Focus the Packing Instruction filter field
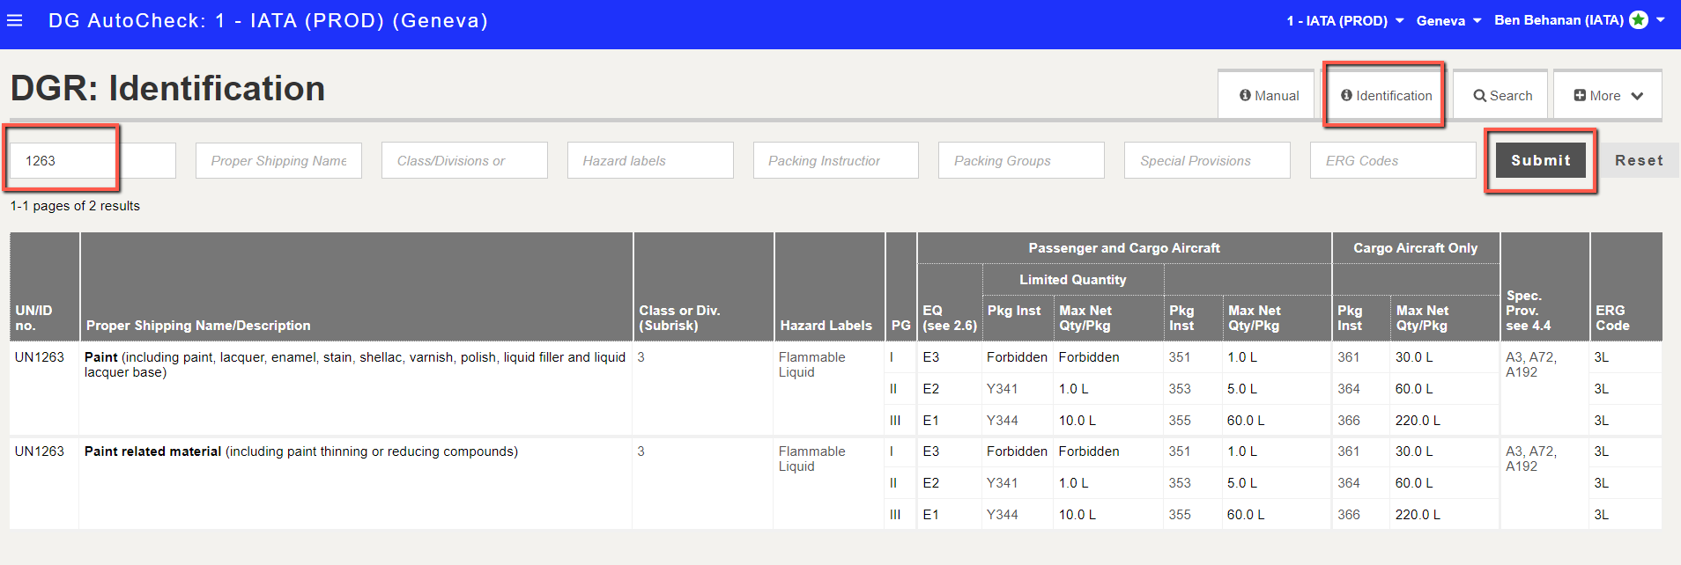Image resolution: width=1681 pixels, height=565 pixels. (x=836, y=160)
